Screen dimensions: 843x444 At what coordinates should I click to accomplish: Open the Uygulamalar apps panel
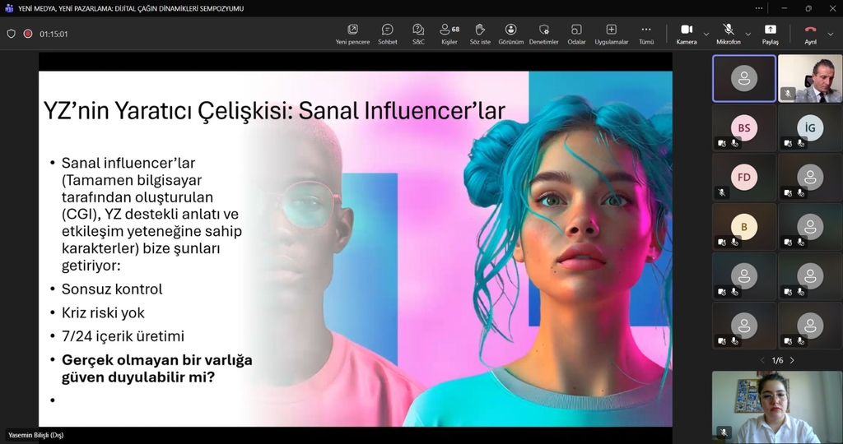click(611, 34)
